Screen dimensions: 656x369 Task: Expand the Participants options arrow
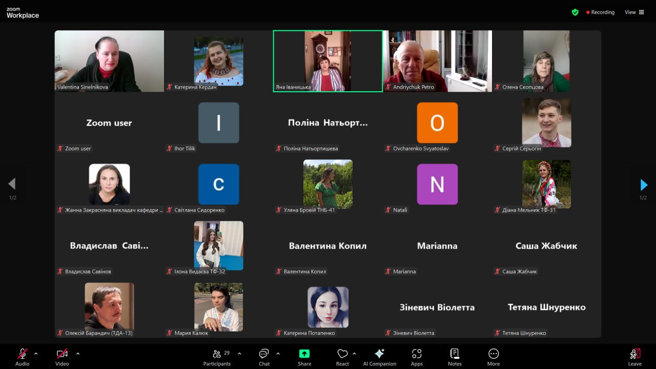(x=239, y=354)
